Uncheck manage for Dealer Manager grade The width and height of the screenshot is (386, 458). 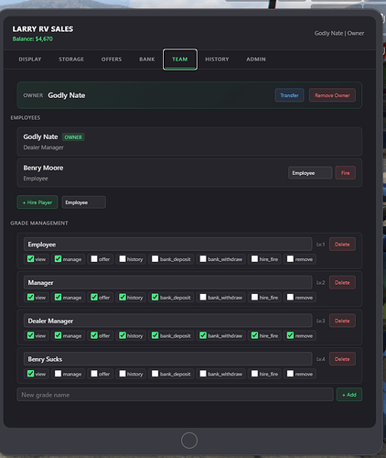(x=58, y=335)
